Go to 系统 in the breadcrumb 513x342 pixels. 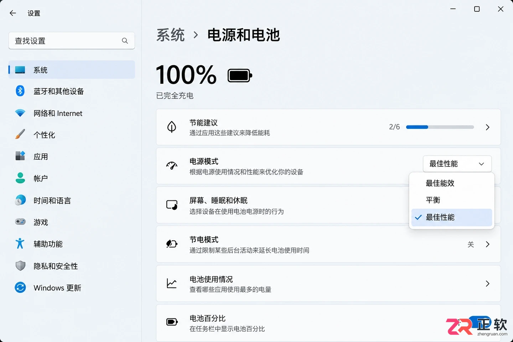(170, 35)
